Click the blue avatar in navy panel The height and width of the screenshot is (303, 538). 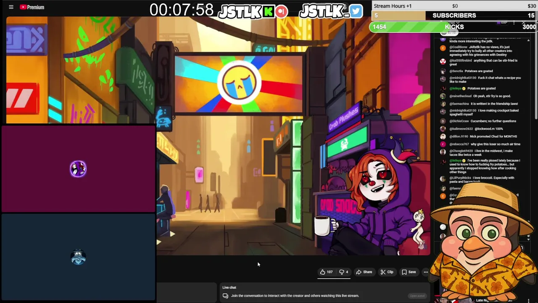[78, 257]
